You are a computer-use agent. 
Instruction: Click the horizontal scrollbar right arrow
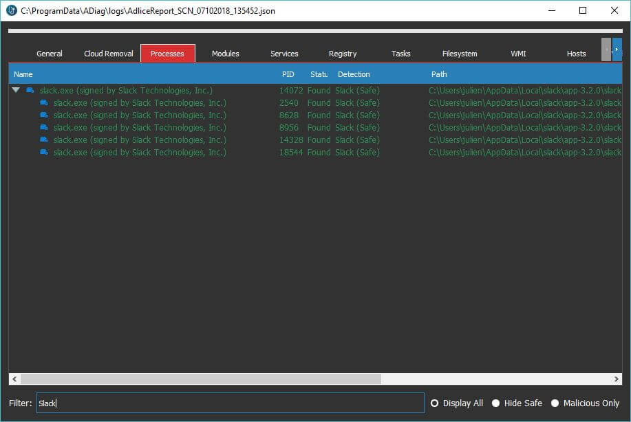(617, 379)
